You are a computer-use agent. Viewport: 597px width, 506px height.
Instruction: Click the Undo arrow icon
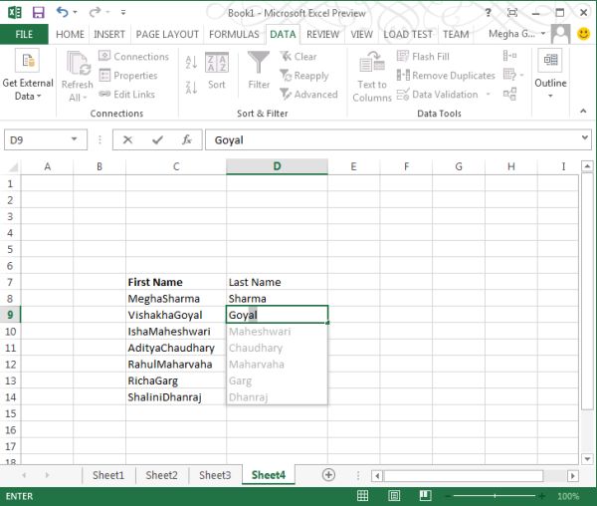[x=63, y=12]
